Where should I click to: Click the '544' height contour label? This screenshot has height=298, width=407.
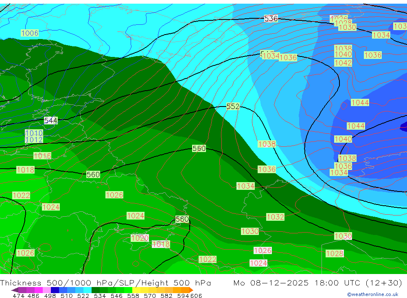pyautogui.click(x=50, y=121)
